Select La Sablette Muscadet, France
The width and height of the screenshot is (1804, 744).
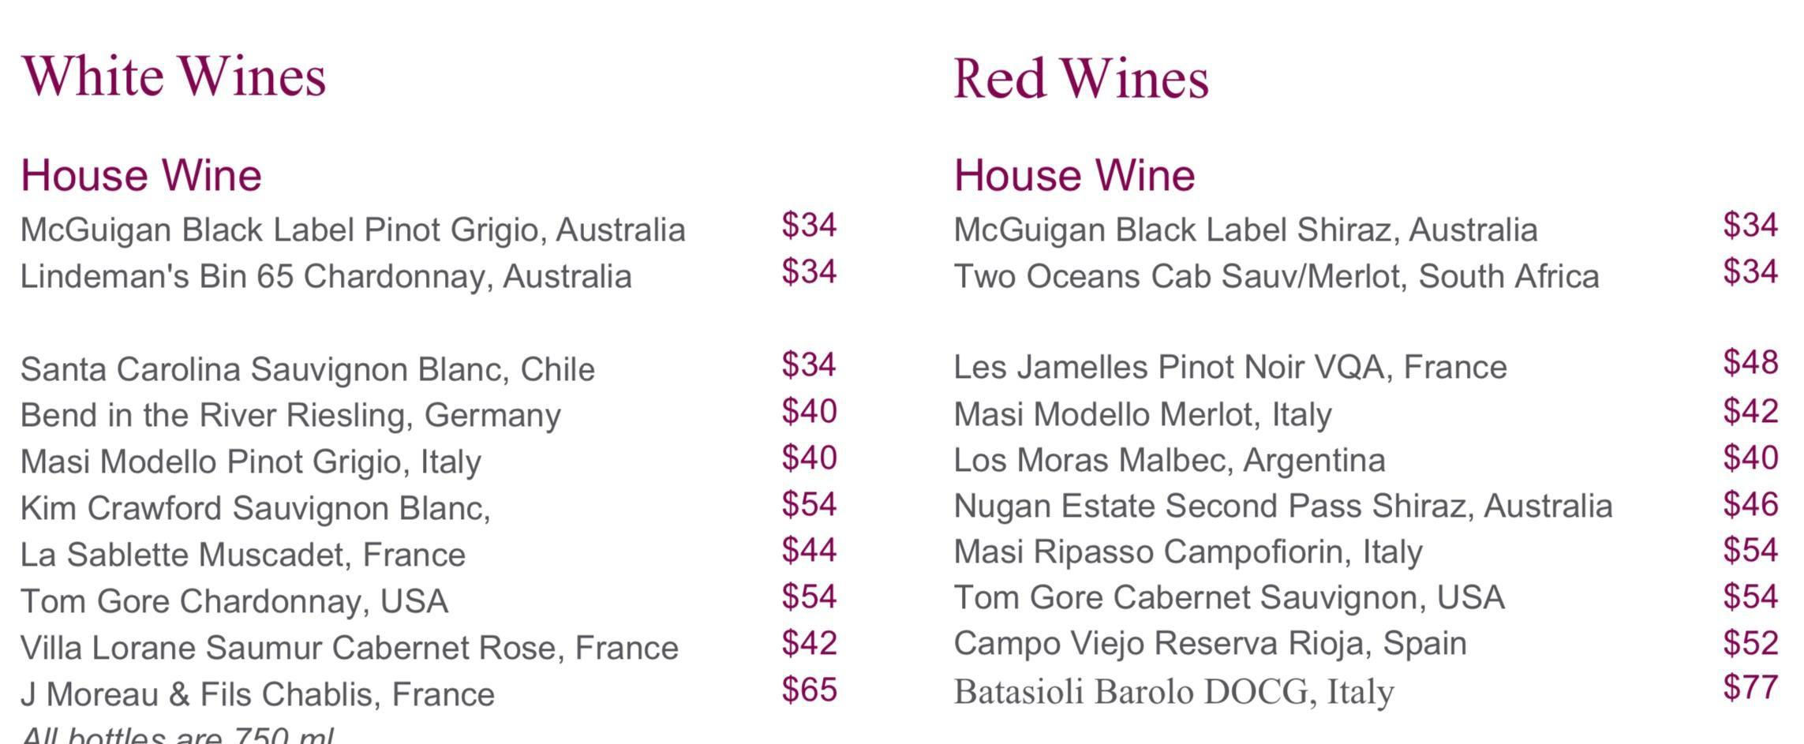coord(243,555)
